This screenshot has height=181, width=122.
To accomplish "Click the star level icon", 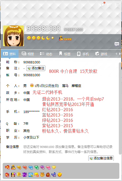I will 53,38.
